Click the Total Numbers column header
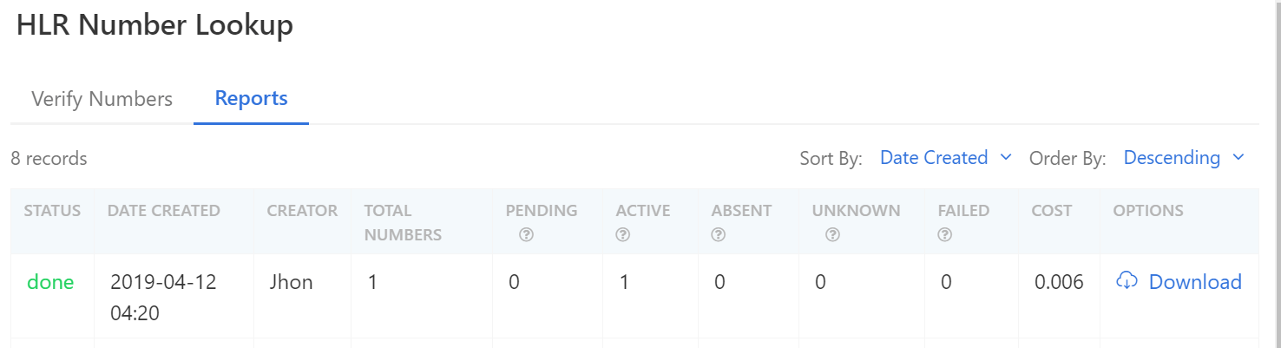Image resolution: width=1281 pixels, height=348 pixels. [403, 222]
